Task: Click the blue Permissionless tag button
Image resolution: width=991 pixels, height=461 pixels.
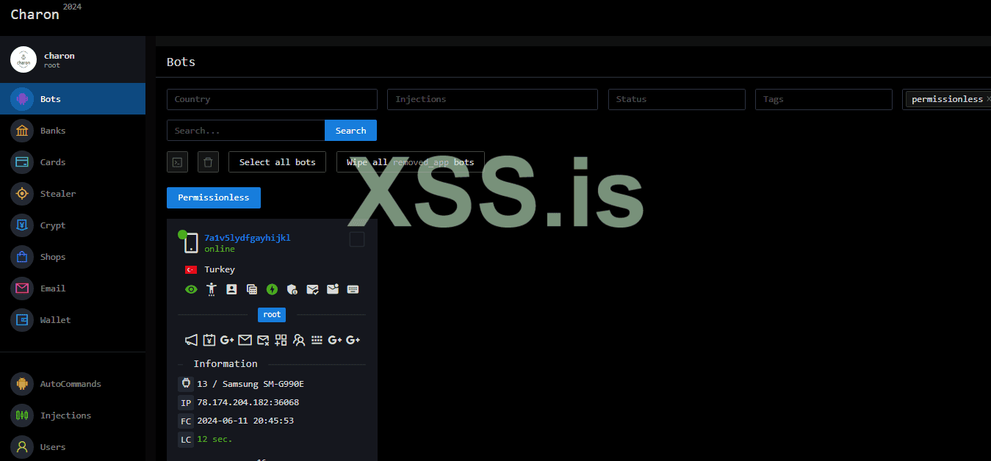Action: click(214, 197)
